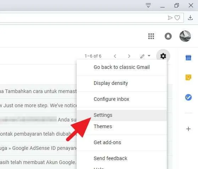This screenshot has width=198, height=169.
Task: Select Configure inbox menu item
Action: (122, 99)
